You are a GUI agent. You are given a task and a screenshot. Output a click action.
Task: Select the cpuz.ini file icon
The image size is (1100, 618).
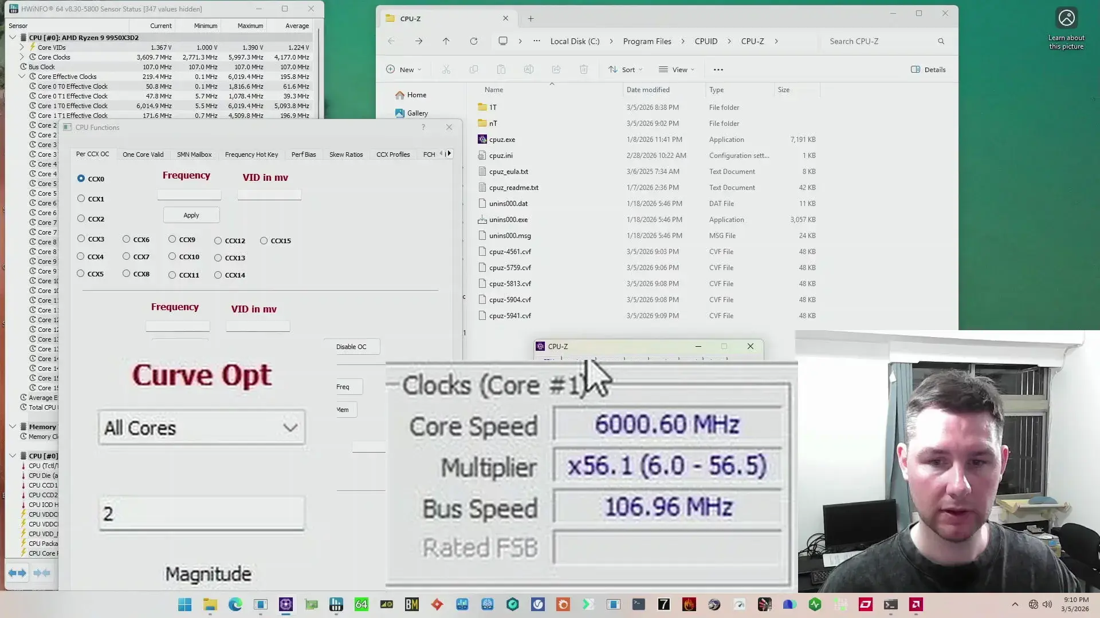pos(482,155)
